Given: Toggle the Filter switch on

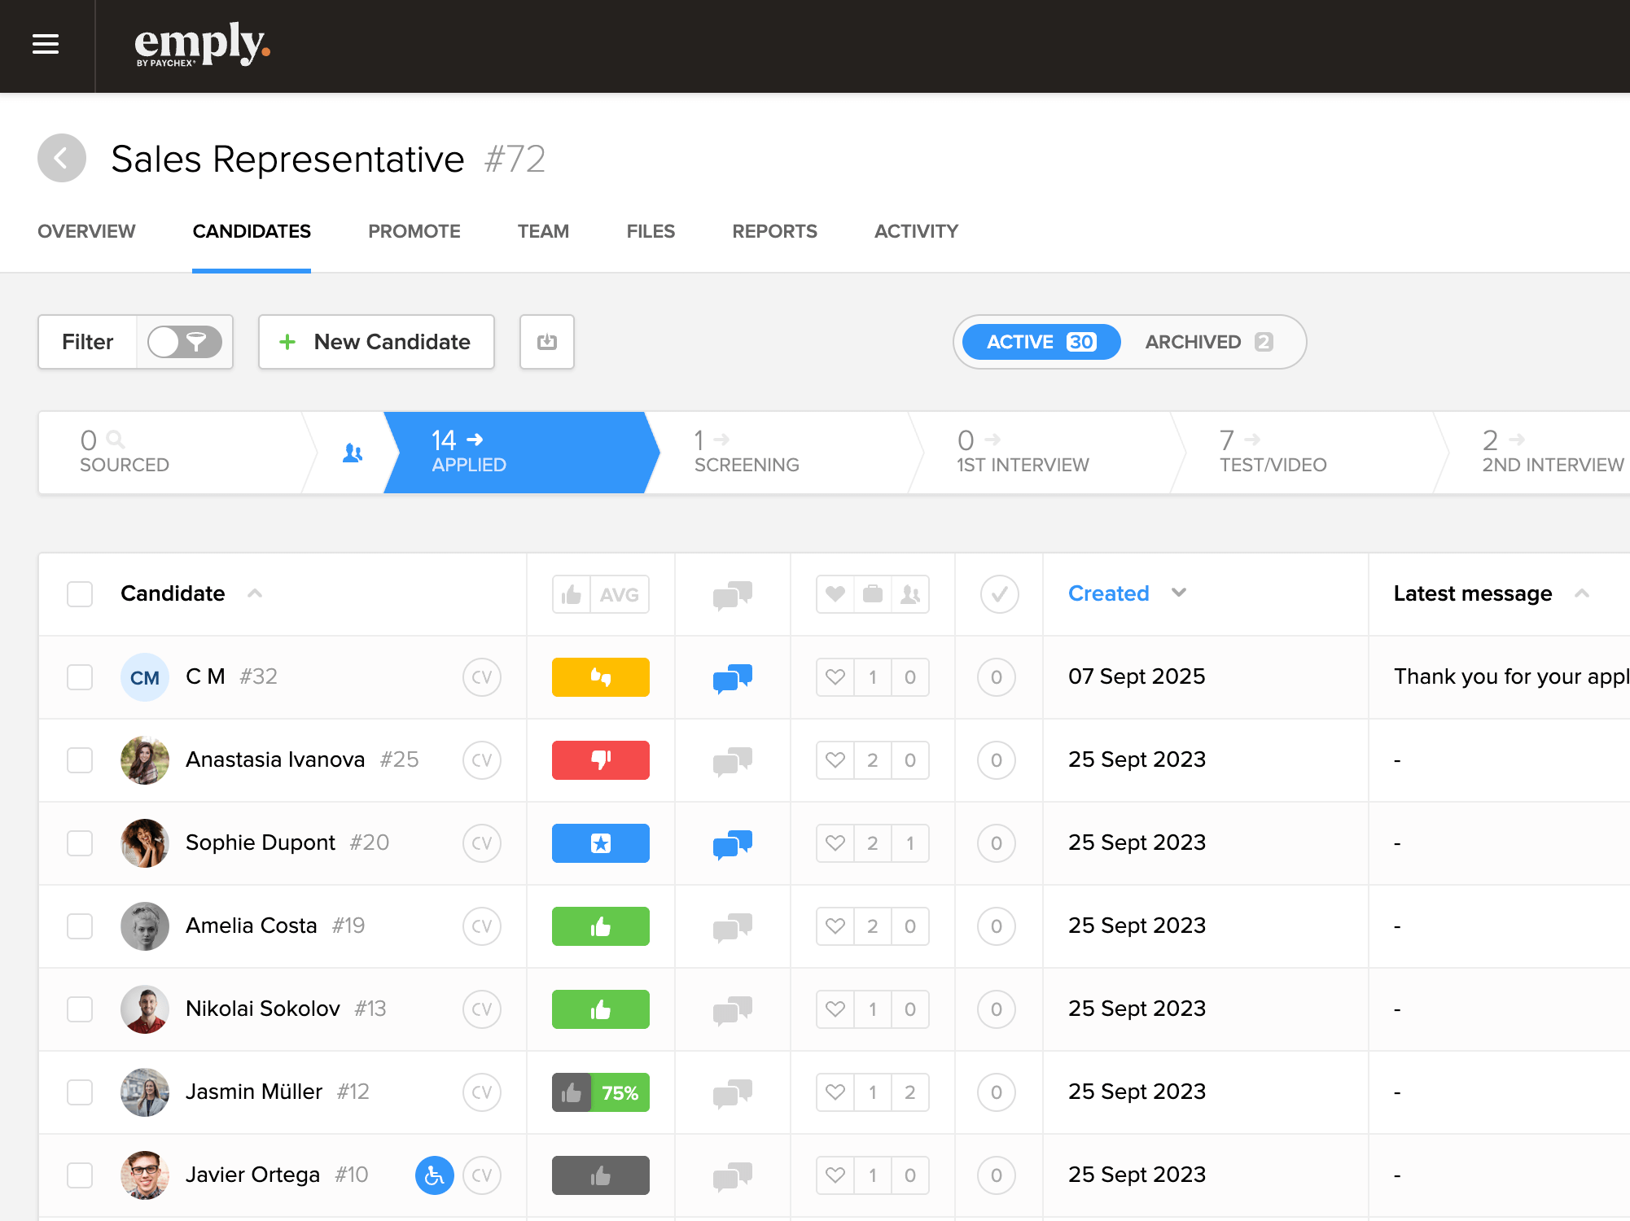Looking at the screenshot, I should (185, 342).
